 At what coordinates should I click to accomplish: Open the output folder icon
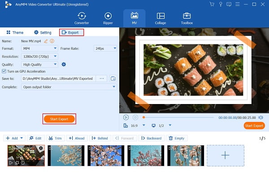113,78
